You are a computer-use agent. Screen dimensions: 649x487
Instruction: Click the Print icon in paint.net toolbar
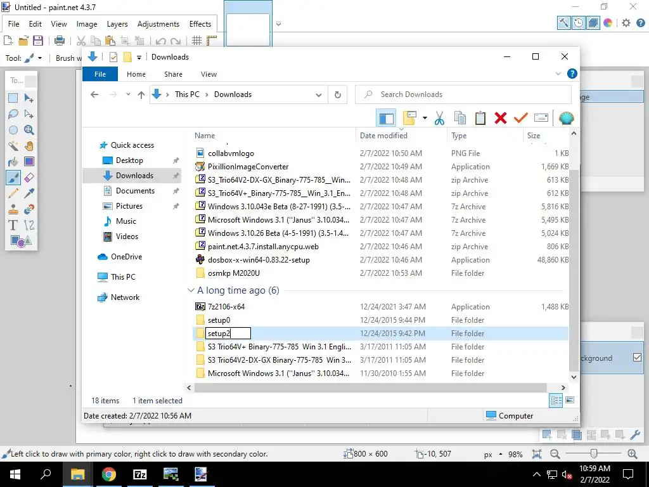pos(60,41)
